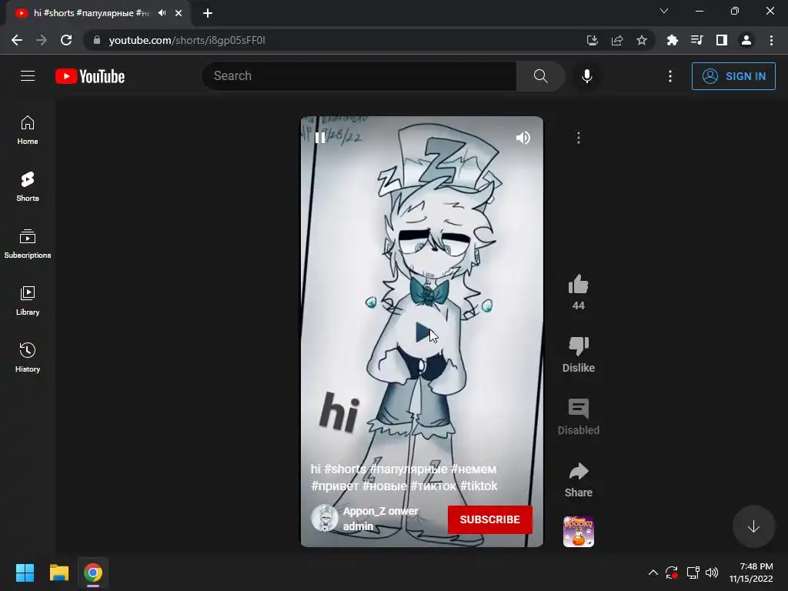View site info lock icon
This screenshot has height=591, width=788.
point(97,40)
